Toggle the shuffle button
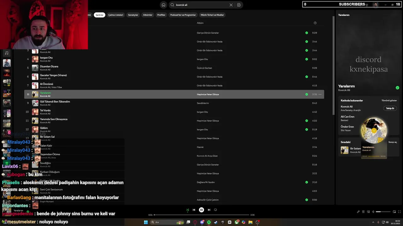 (188, 210)
